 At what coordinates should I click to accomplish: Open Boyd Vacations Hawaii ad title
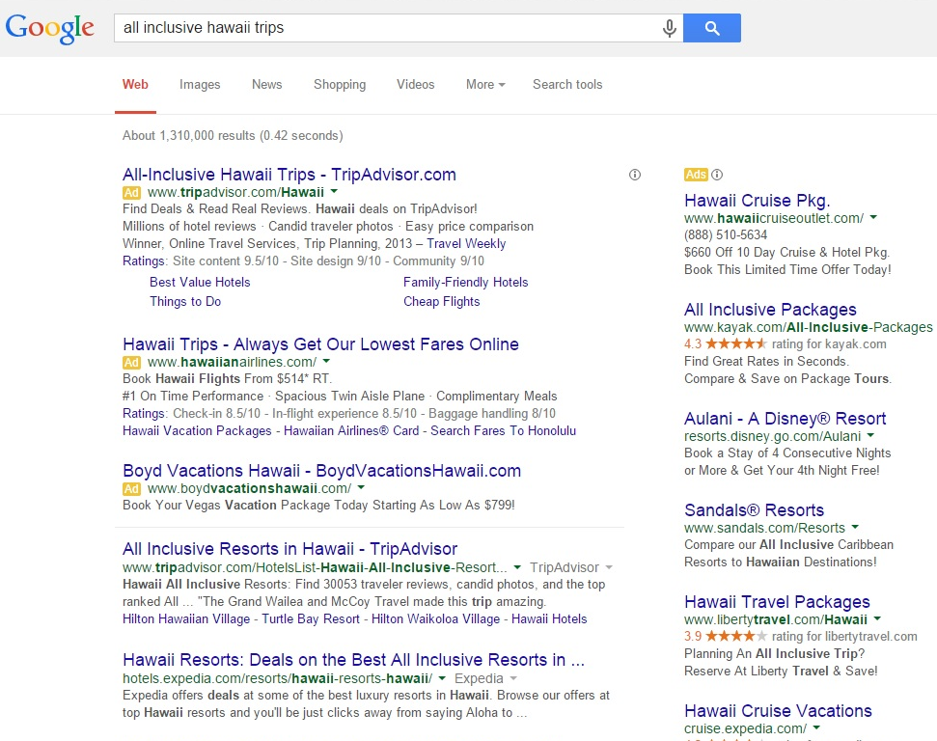coord(321,471)
